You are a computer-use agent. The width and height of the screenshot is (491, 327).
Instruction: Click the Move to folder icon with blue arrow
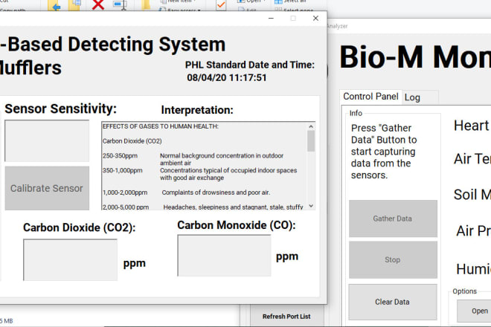click(x=54, y=5)
